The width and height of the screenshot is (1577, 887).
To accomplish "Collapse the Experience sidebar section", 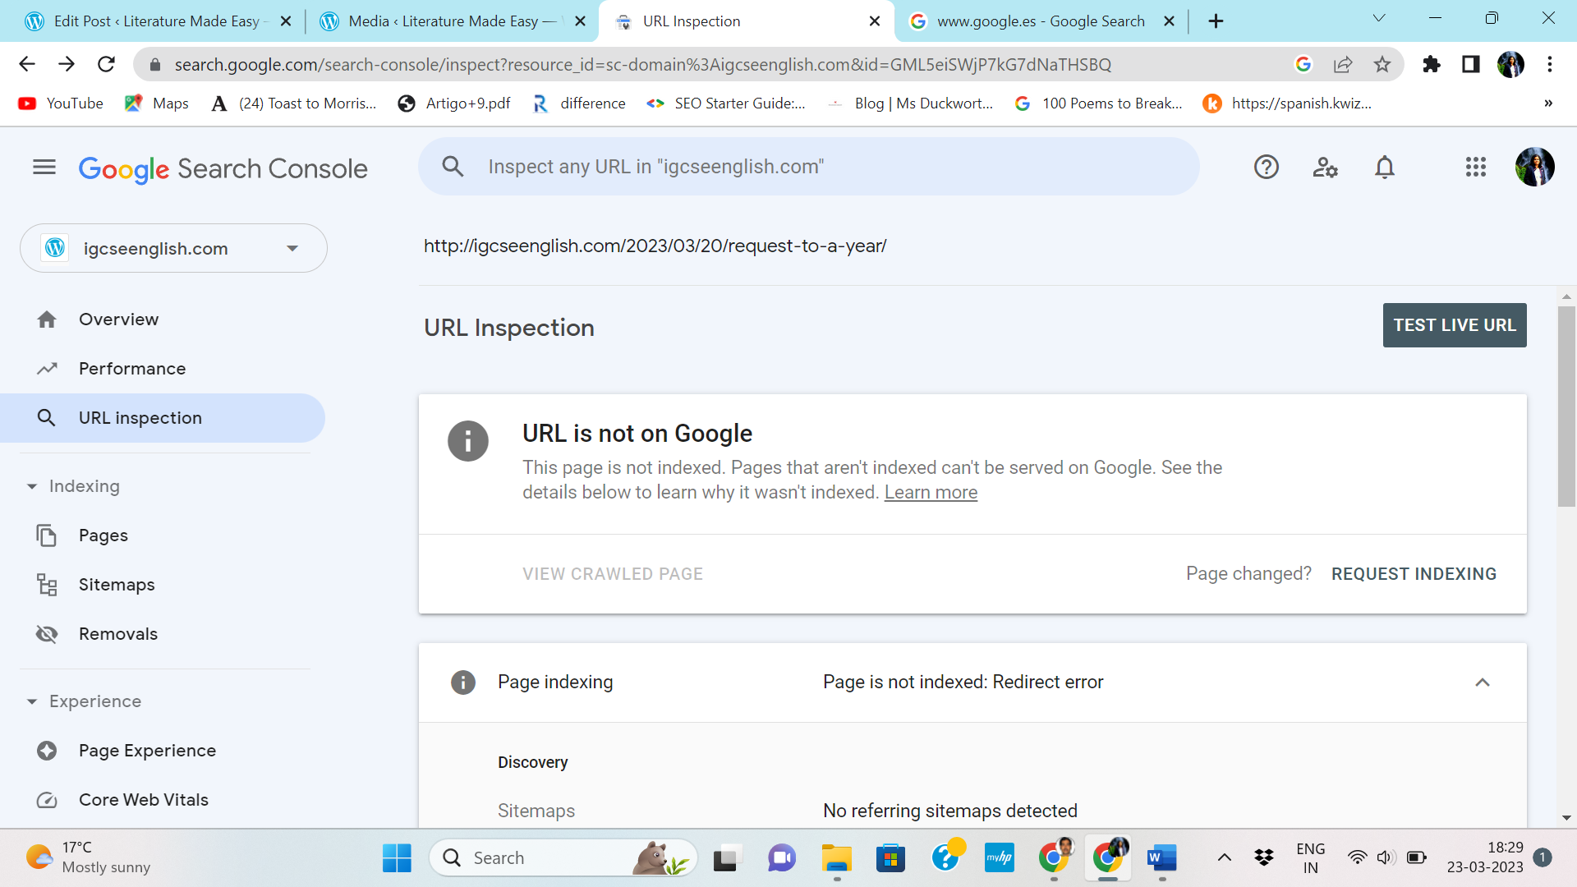I will [32, 701].
